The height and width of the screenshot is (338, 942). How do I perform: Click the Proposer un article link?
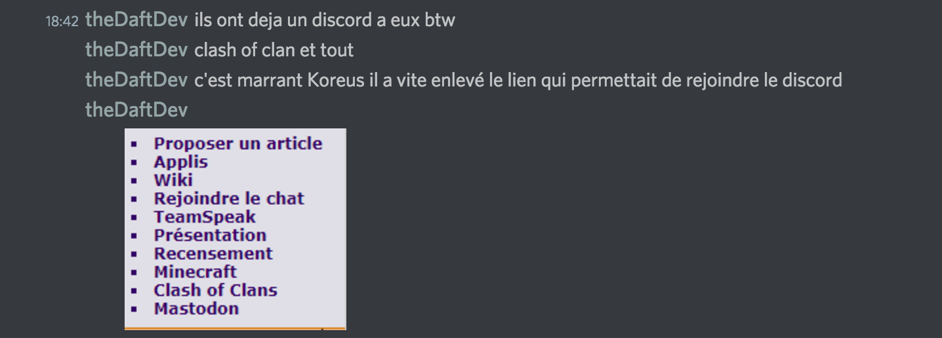tap(238, 143)
